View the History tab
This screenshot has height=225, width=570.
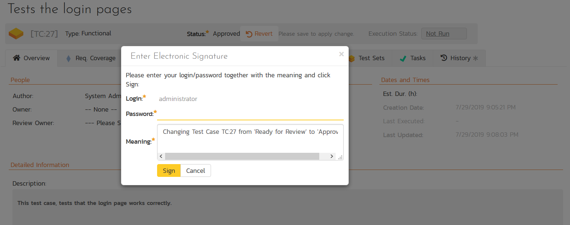pos(459,58)
